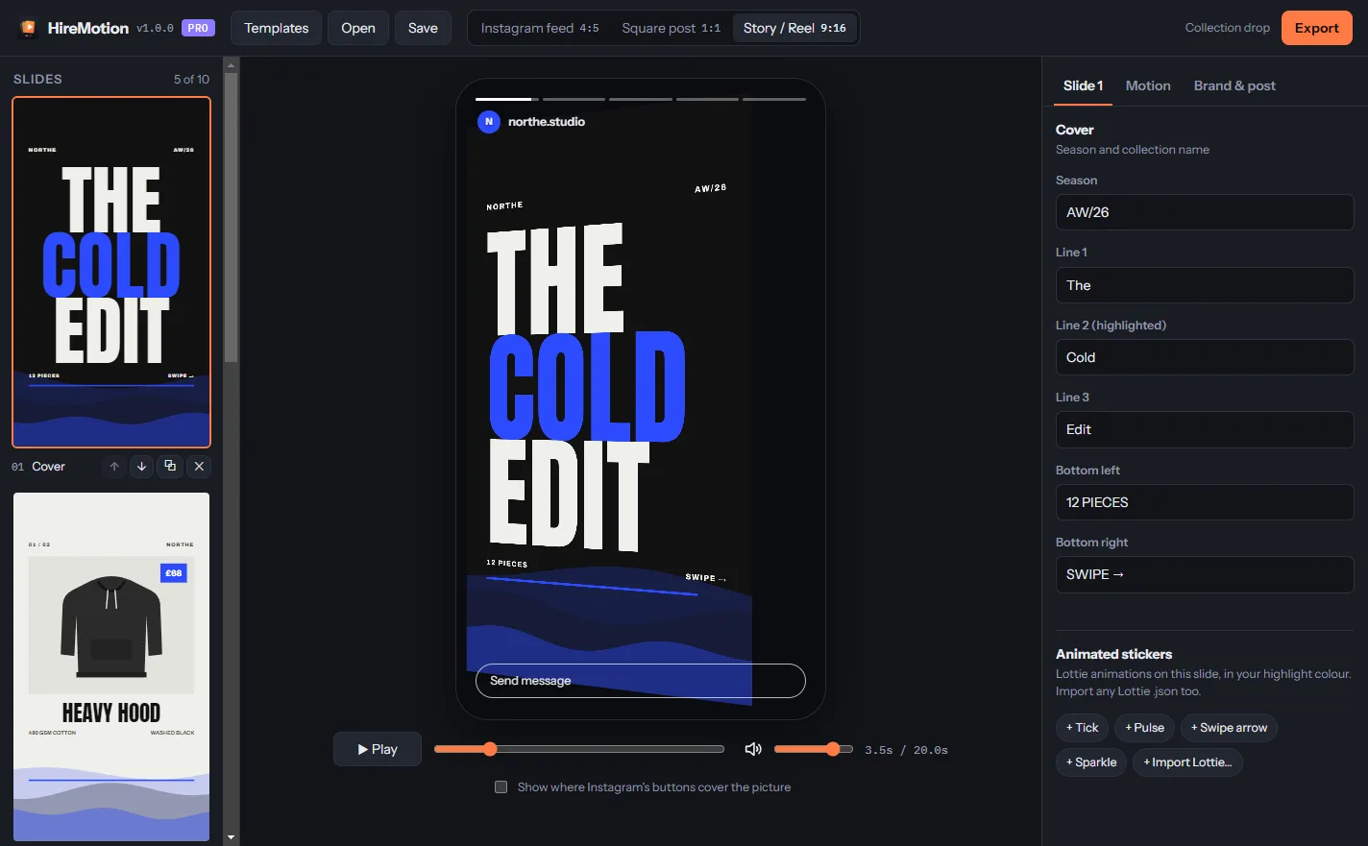The height and width of the screenshot is (846, 1368).
Task: Select the Slide 1 tab
Action: coord(1084,85)
